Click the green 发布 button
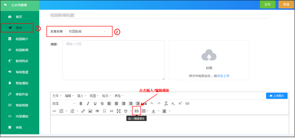The height and width of the screenshot is (138, 295). pos(268,4)
